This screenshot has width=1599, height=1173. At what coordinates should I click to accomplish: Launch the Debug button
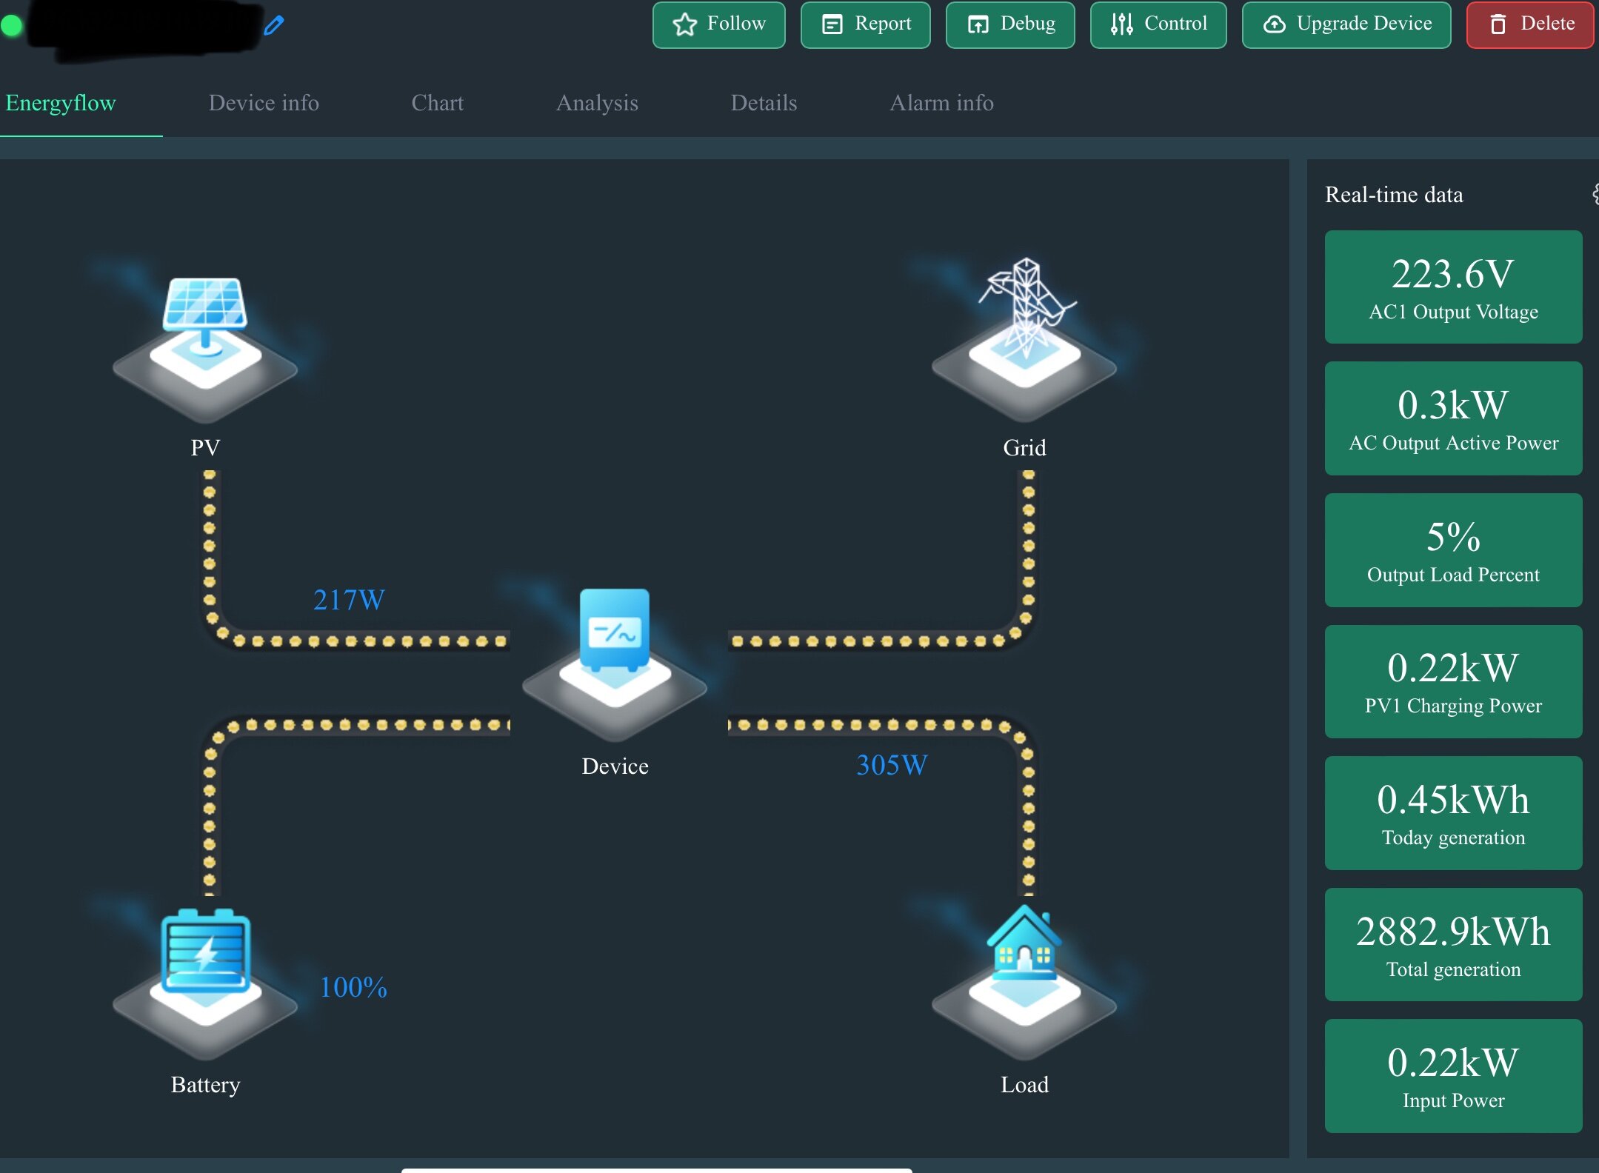[1010, 24]
